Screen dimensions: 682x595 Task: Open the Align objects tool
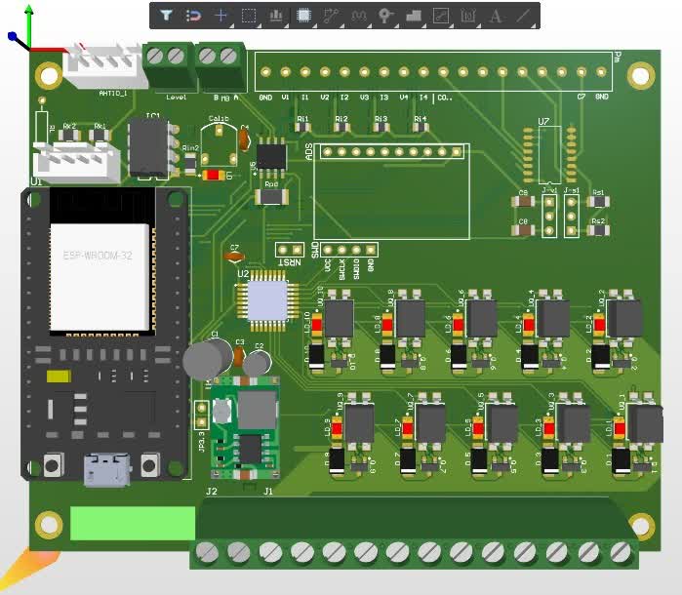click(x=276, y=16)
